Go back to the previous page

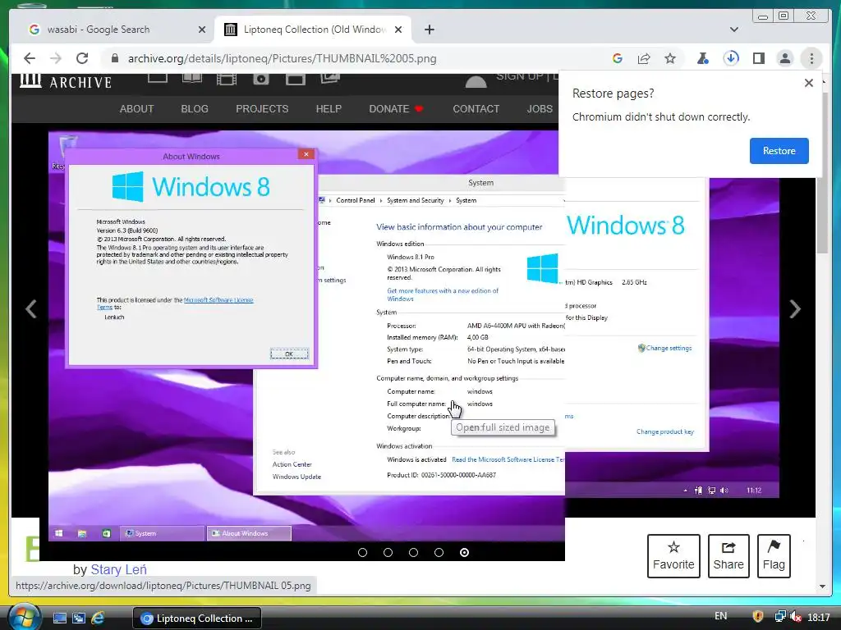point(30,58)
